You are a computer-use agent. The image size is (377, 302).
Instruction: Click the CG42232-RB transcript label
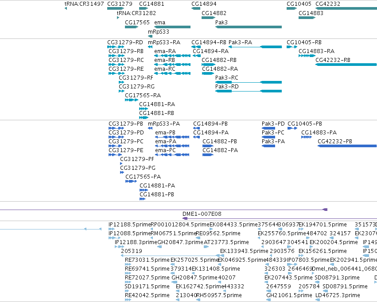(x=333, y=60)
